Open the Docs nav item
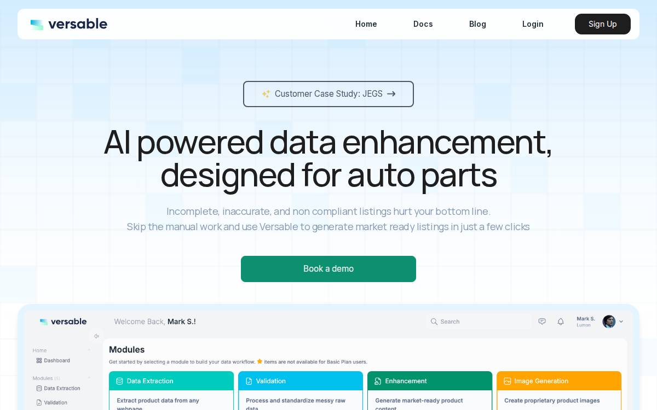 (423, 24)
